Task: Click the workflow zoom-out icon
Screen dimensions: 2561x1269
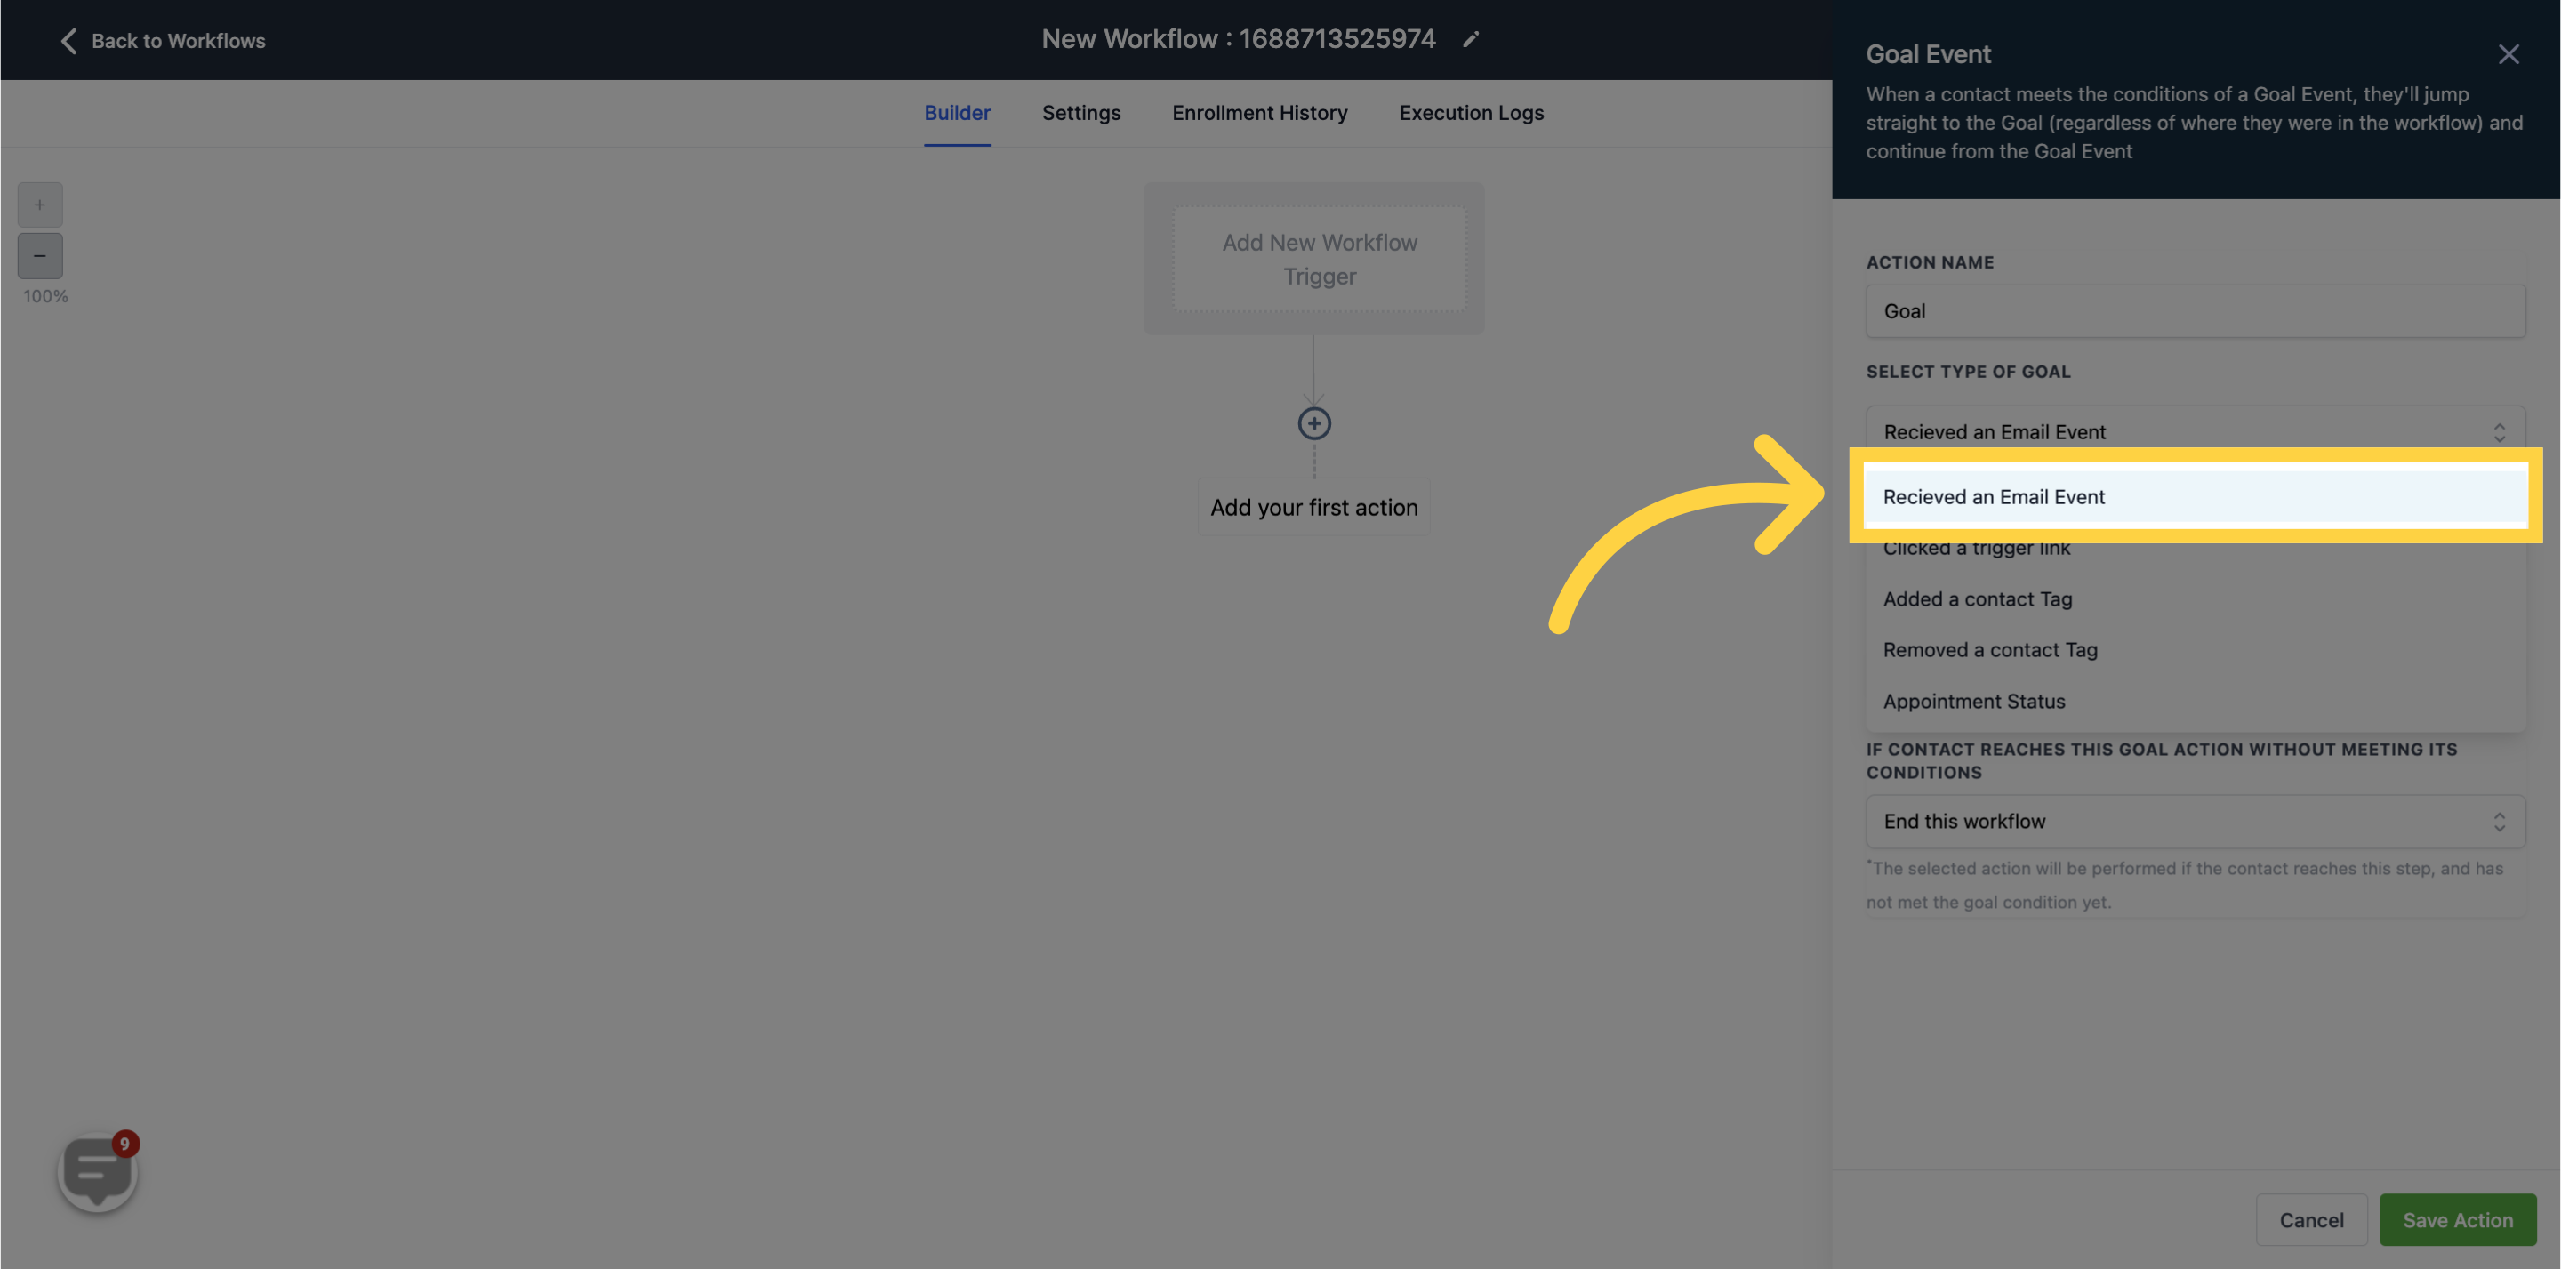Action: [x=39, y=255]
